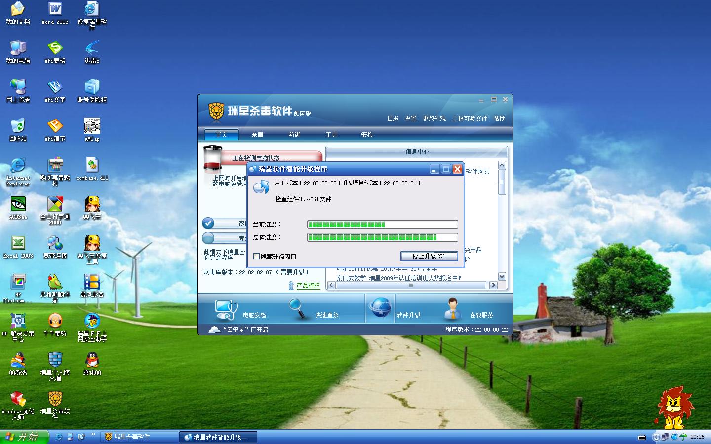Select the combase.dll file icon

92,169
